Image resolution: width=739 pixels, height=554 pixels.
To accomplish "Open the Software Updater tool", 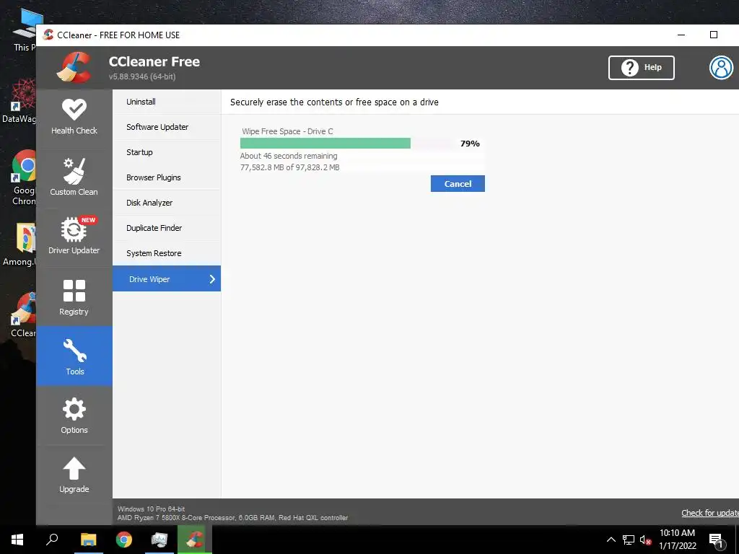I will [x=167, y=127].
